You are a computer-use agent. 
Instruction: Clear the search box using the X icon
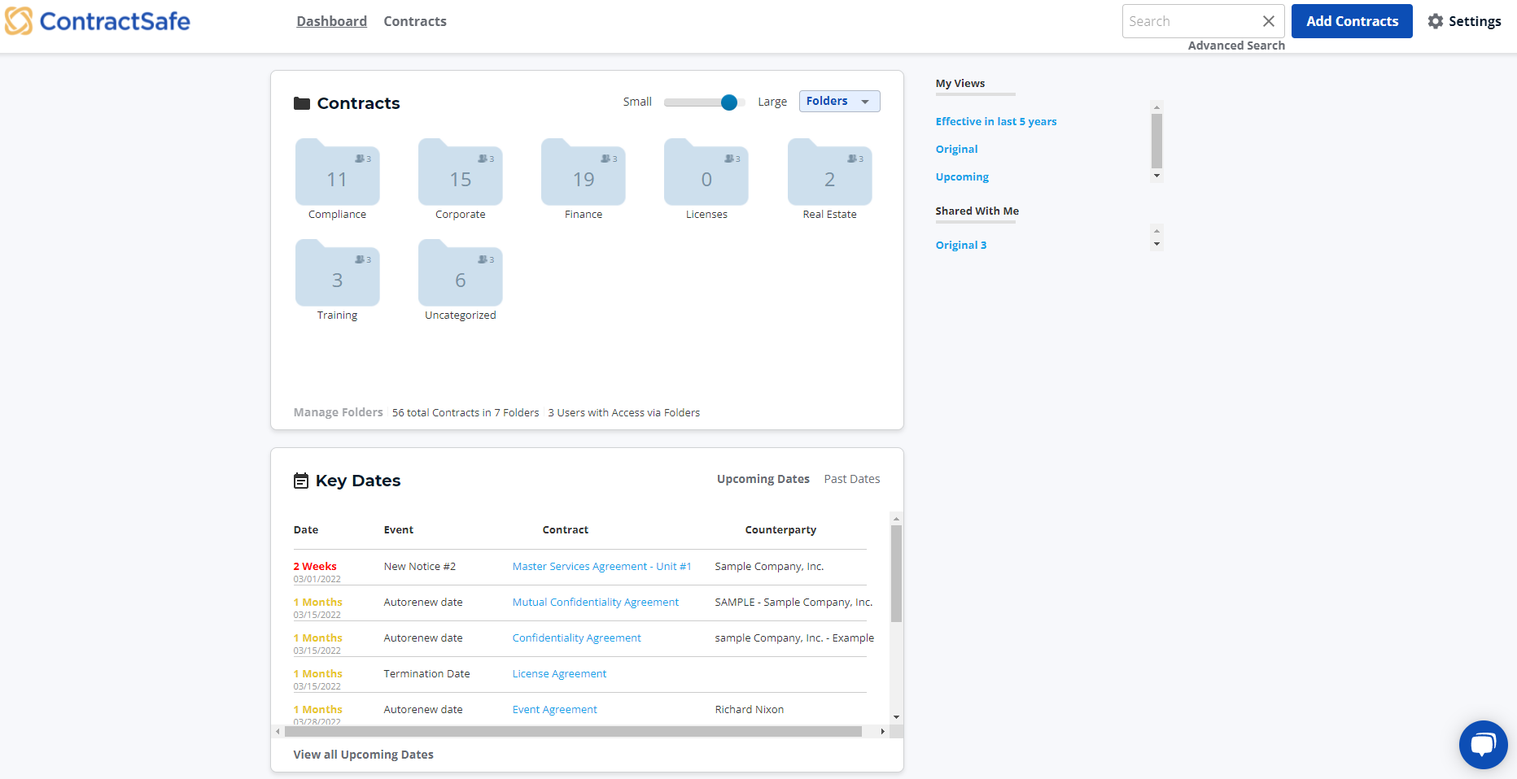(x=1269, y=21)
